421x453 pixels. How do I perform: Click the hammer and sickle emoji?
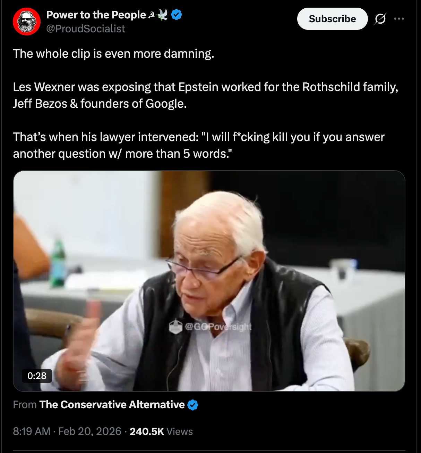pyautogui.click(x=152, y=15)
